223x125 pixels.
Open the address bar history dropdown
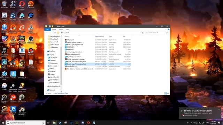[x=141, y=33]
